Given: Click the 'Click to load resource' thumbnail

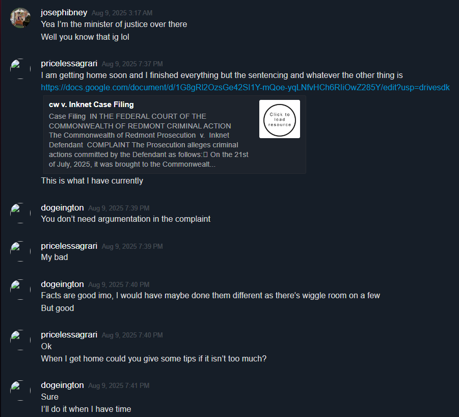Looking at the screenshot, I should point(280,119).
